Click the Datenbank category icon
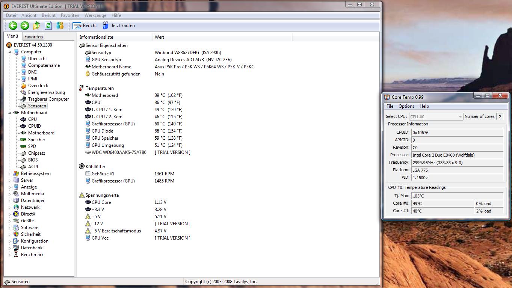512x288 pixels. pos(16,248)
